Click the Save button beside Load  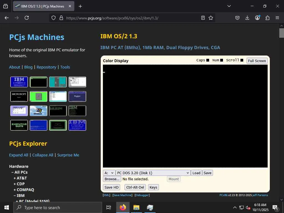pyautogui.click(x=207, y=173)
